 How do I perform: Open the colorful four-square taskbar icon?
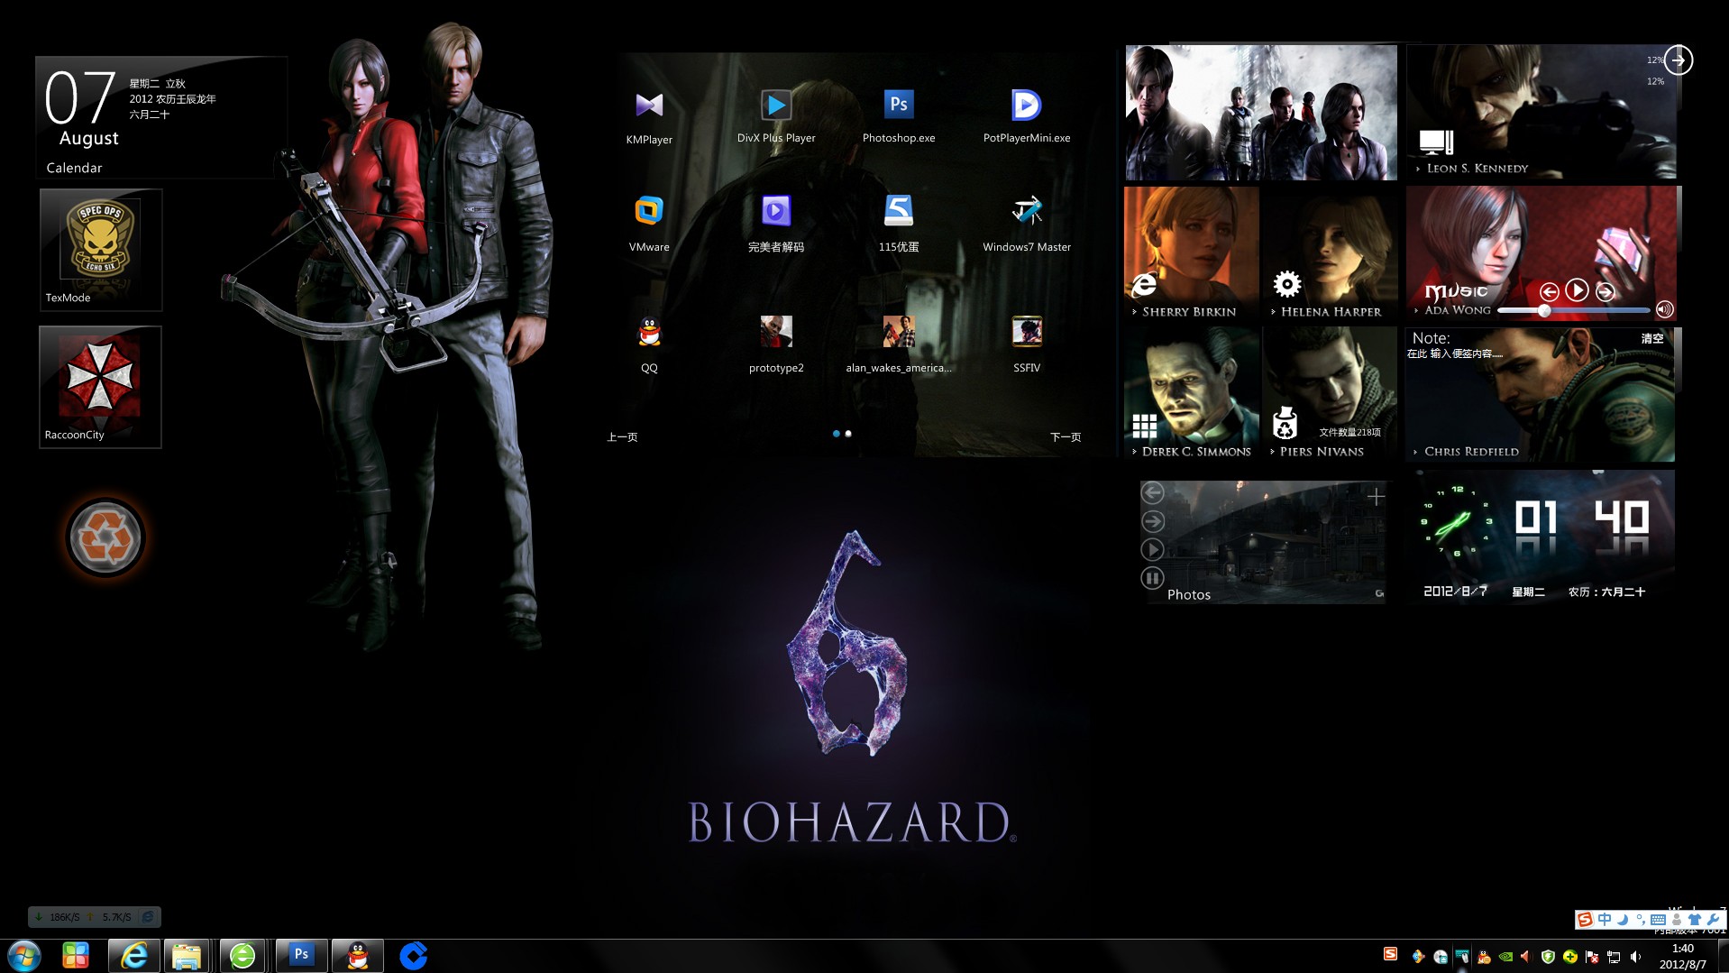pos(76,956)
